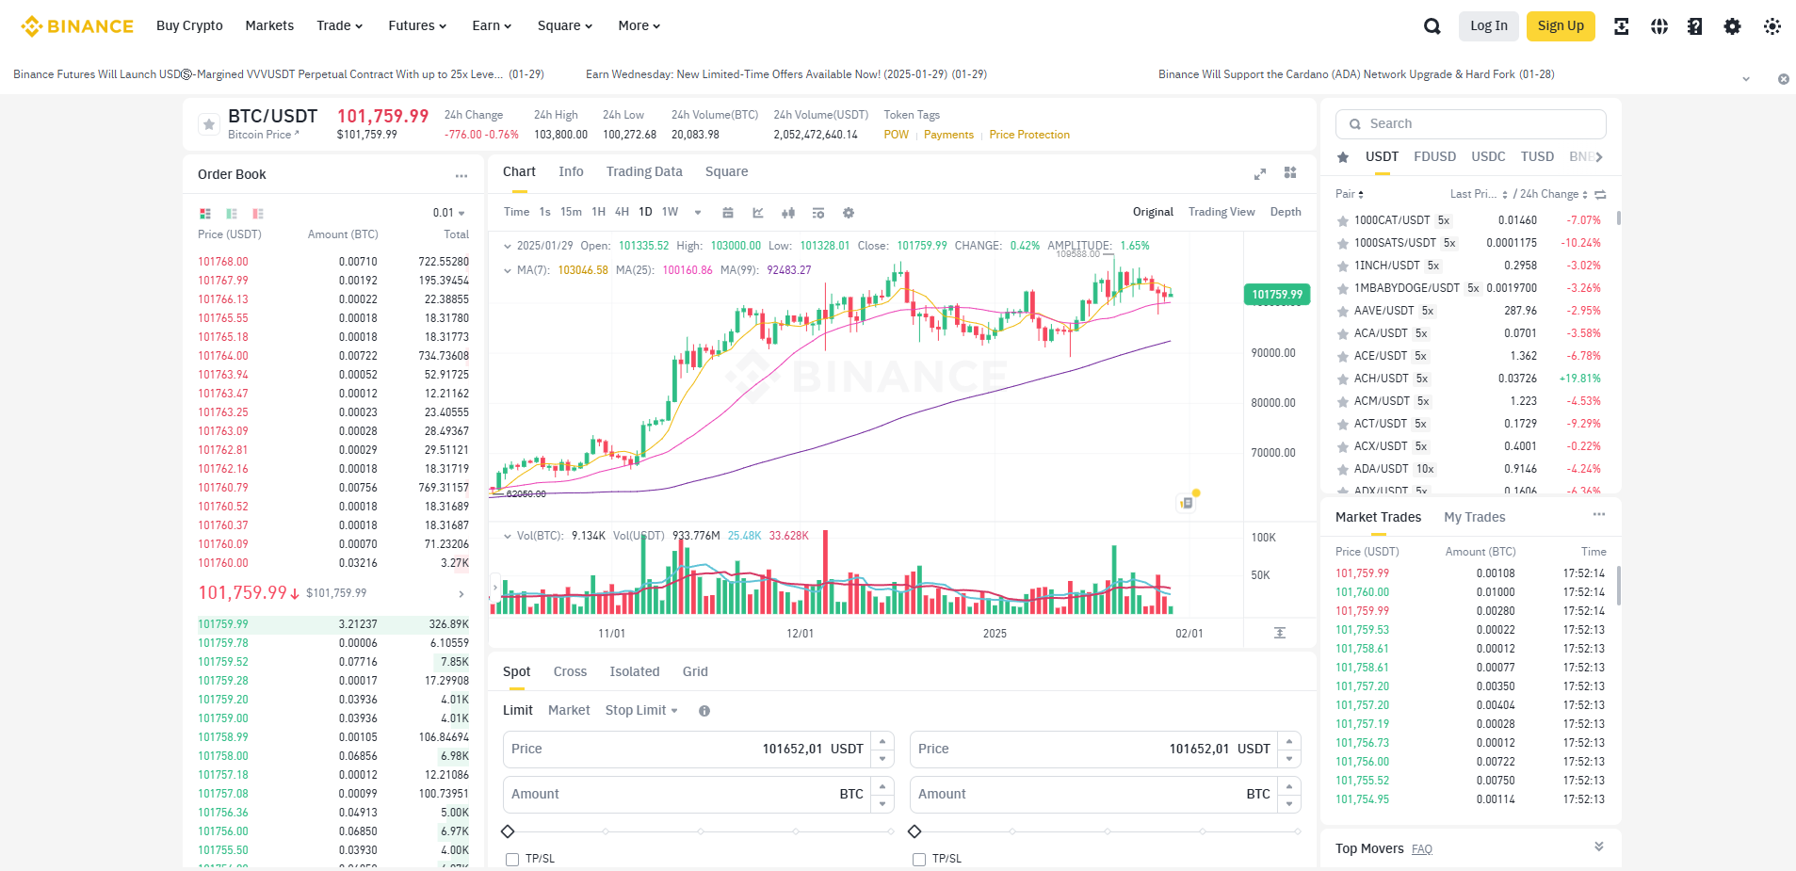This screenshot has height=871, width=1796.
Task: Switch to Info tab
Action: pos(571,171)
